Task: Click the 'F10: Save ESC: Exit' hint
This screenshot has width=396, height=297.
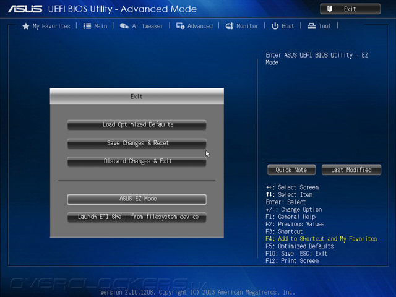Action: 296,254
